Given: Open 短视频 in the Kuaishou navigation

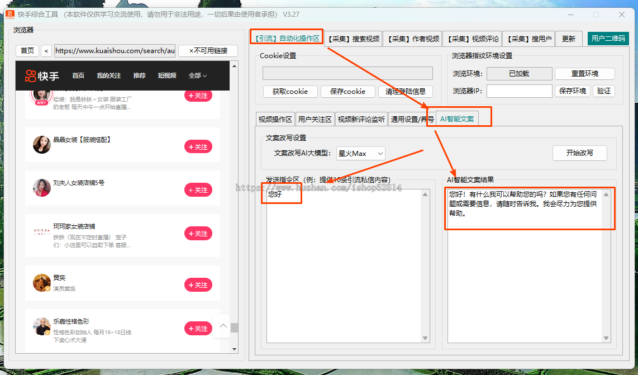Looking at the screenshot, I should pyautogui.click(x=167, y=76).
